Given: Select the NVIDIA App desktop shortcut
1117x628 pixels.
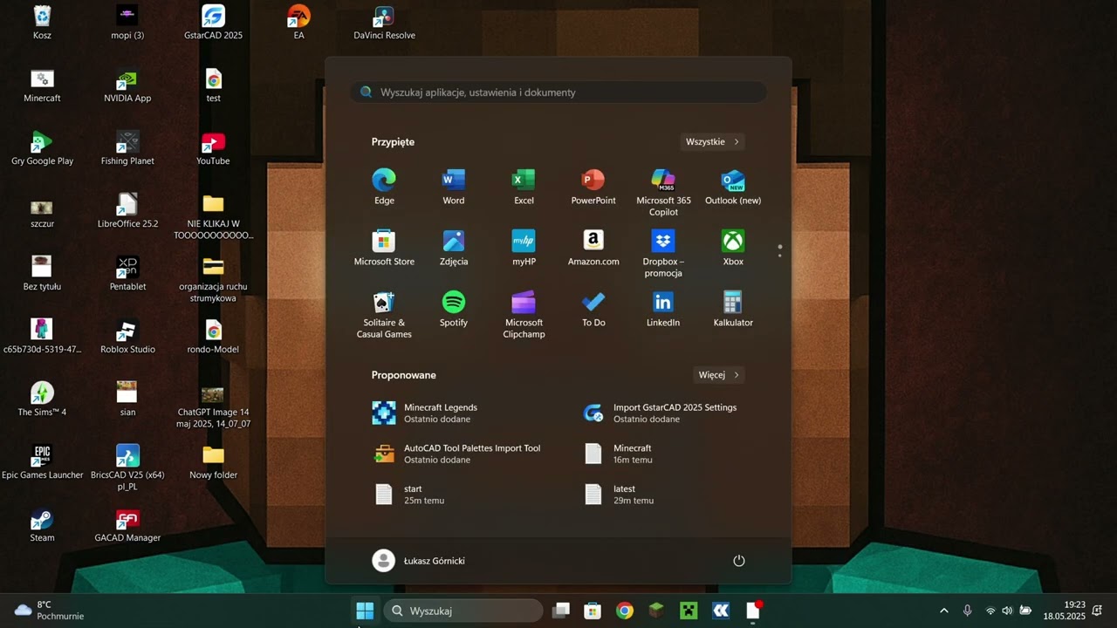Looking at the screenshot, I should [x=127, y=86].
